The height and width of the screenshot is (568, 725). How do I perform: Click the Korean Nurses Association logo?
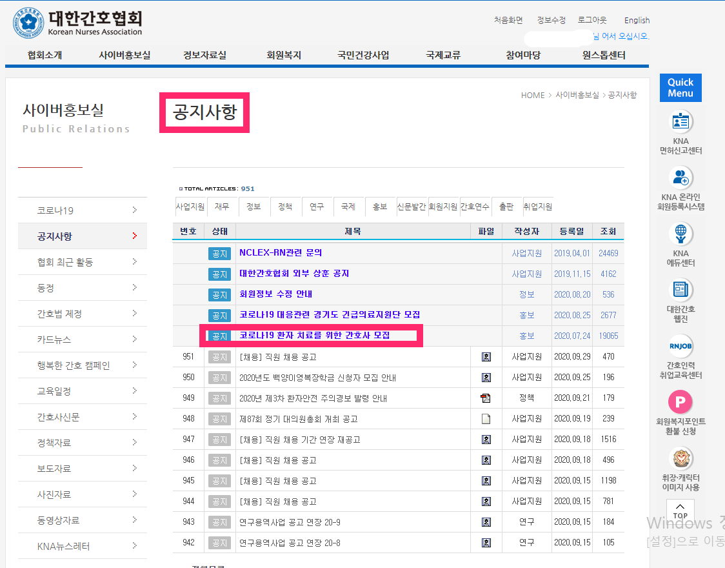[77, 23]
